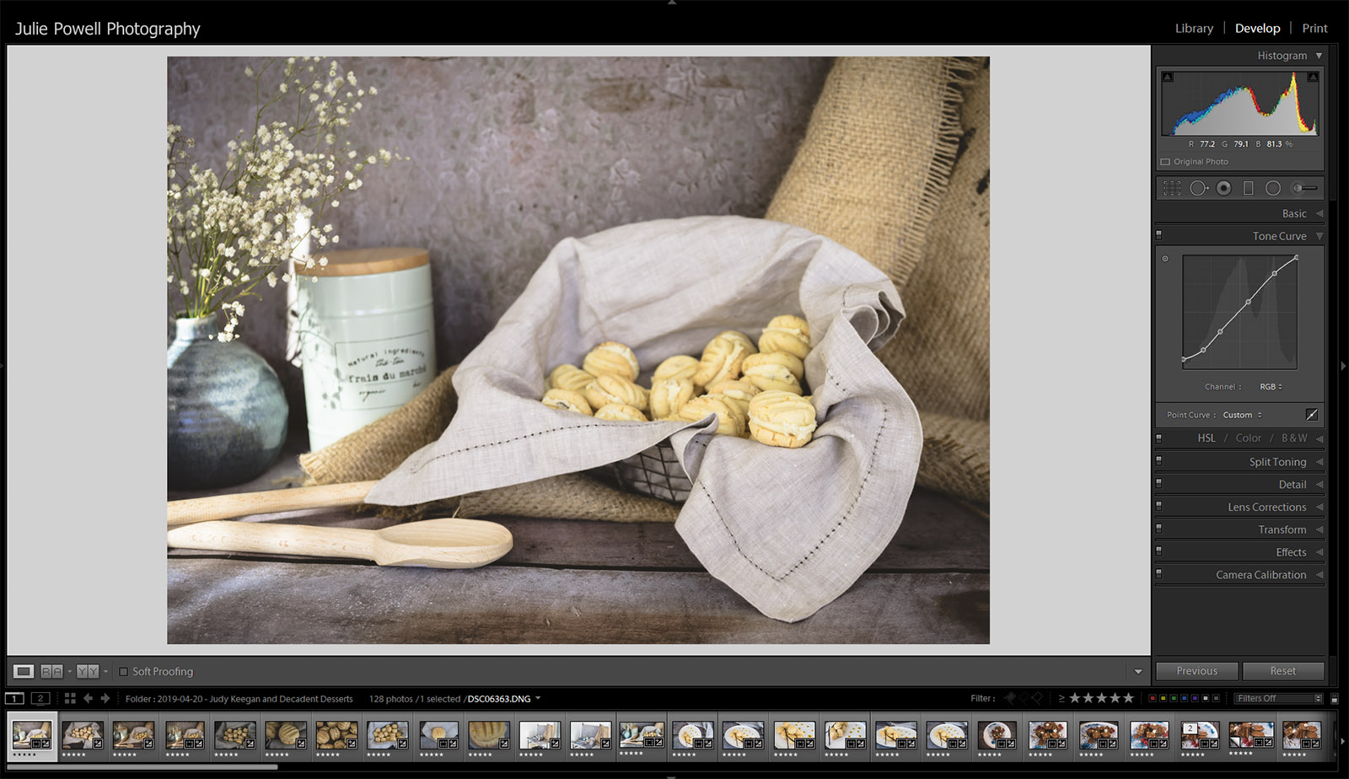Screen dimensions: 1349x779
Task: Switch to the Library module
Action: coord(1194,29)
